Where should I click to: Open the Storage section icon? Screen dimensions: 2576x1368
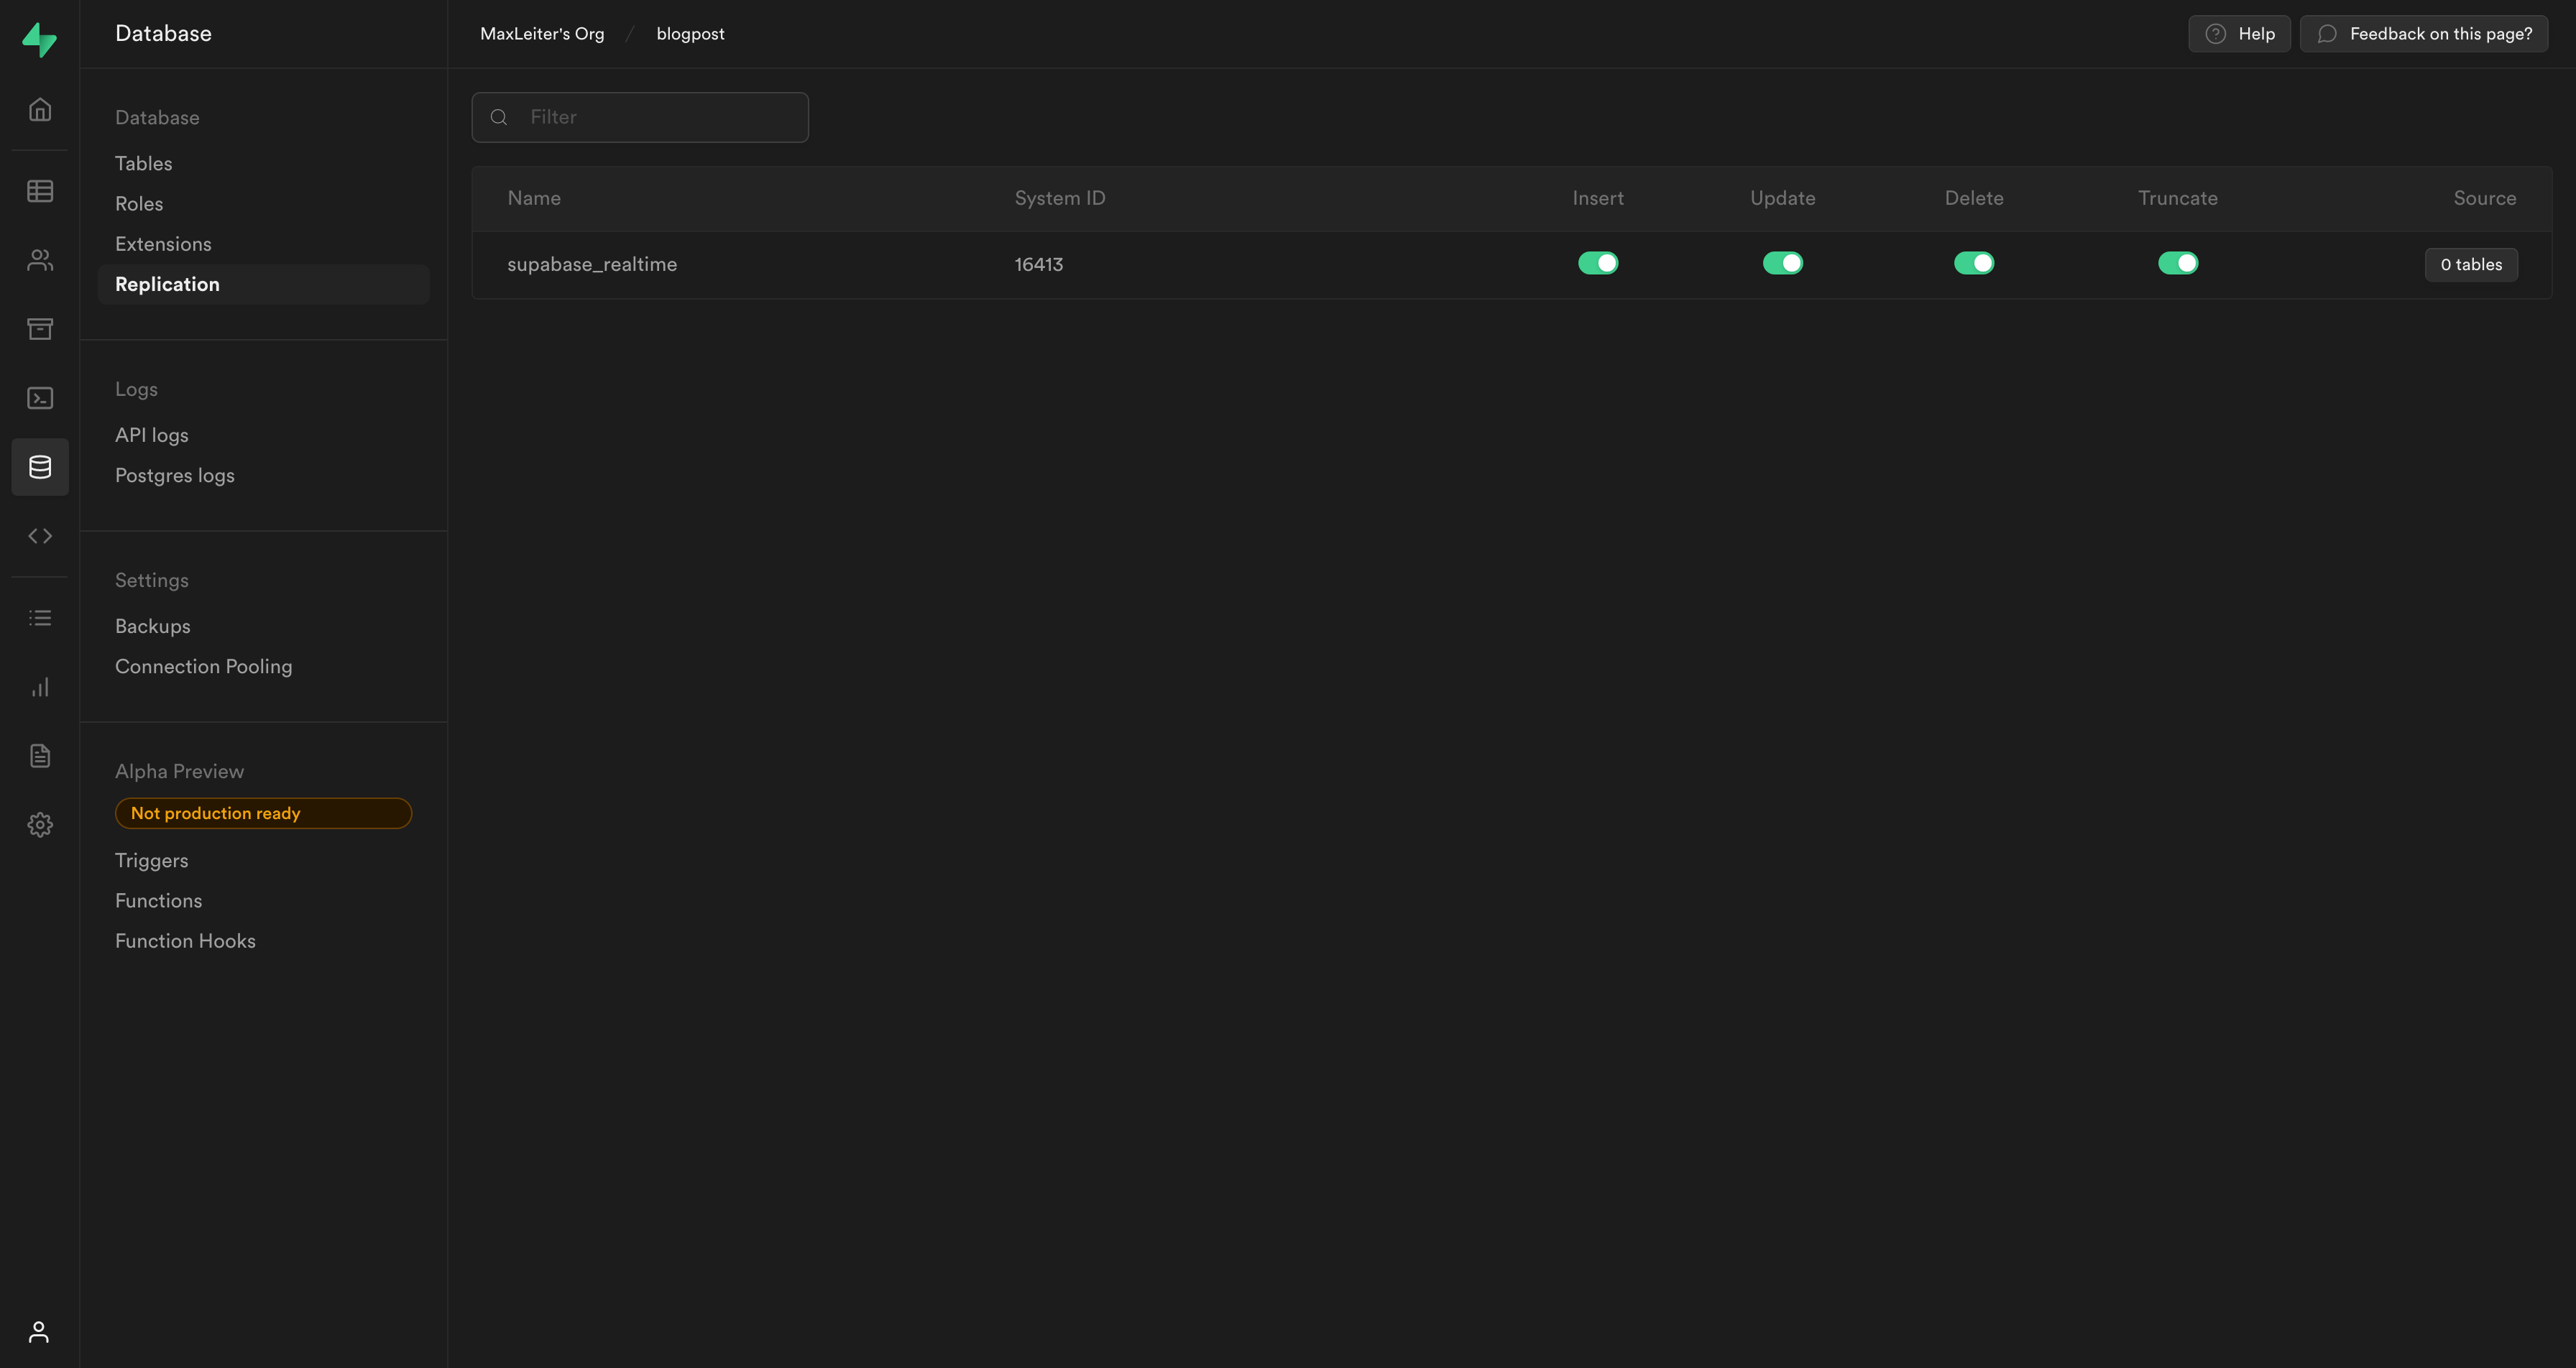[40, 329]
